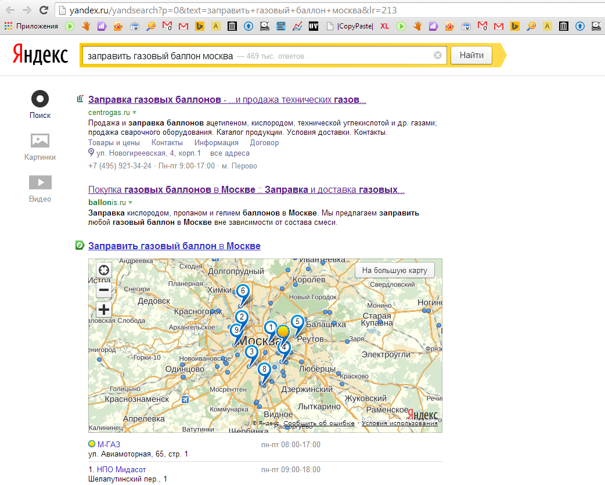Expand the centrogas.ru green arrow menu
The width and height of the screenshot is (605, 485).
tap(134, 112)
